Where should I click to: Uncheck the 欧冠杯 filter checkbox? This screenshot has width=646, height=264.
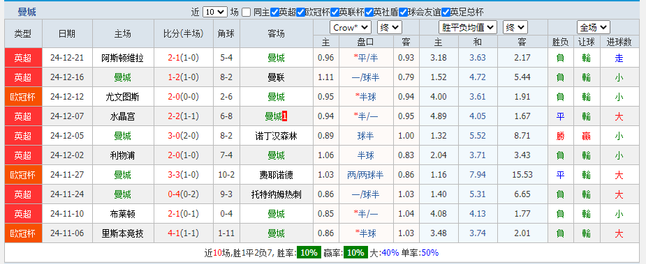click(x=300, y=13)
